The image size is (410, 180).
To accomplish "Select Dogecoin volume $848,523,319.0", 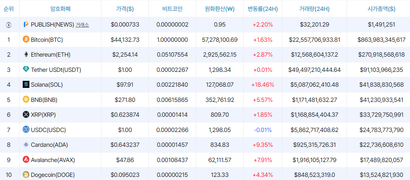I will tap(314, 175).
